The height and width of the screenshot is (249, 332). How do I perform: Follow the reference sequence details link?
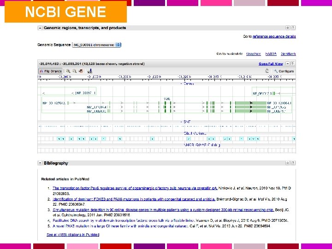click(x=274, y=36)
